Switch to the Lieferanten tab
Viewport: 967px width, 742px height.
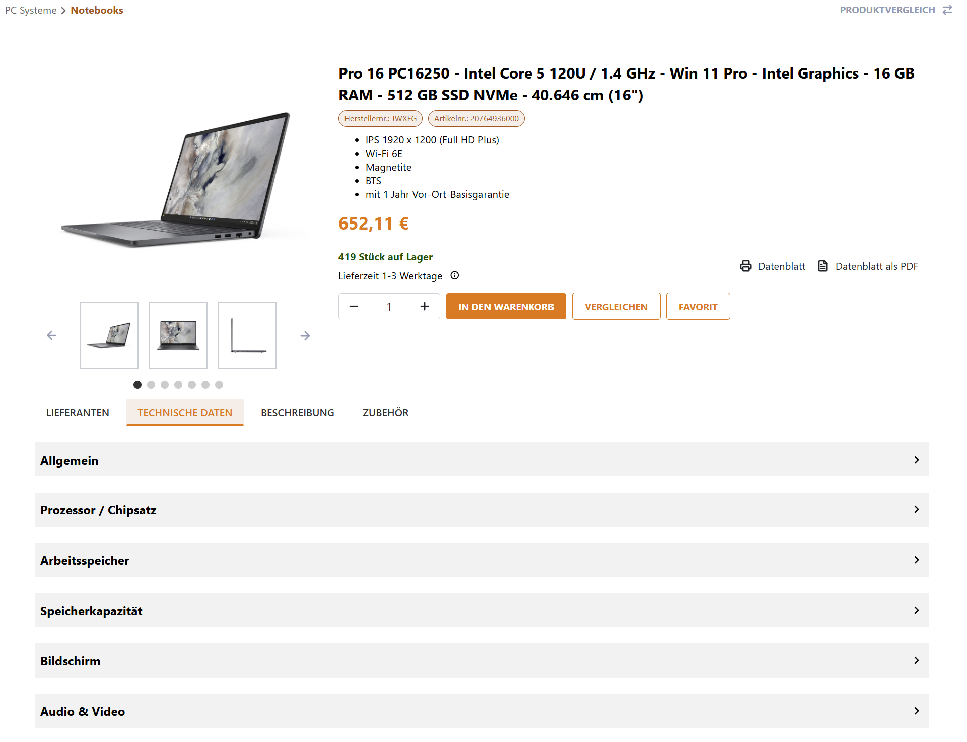[x=78, y=413]
